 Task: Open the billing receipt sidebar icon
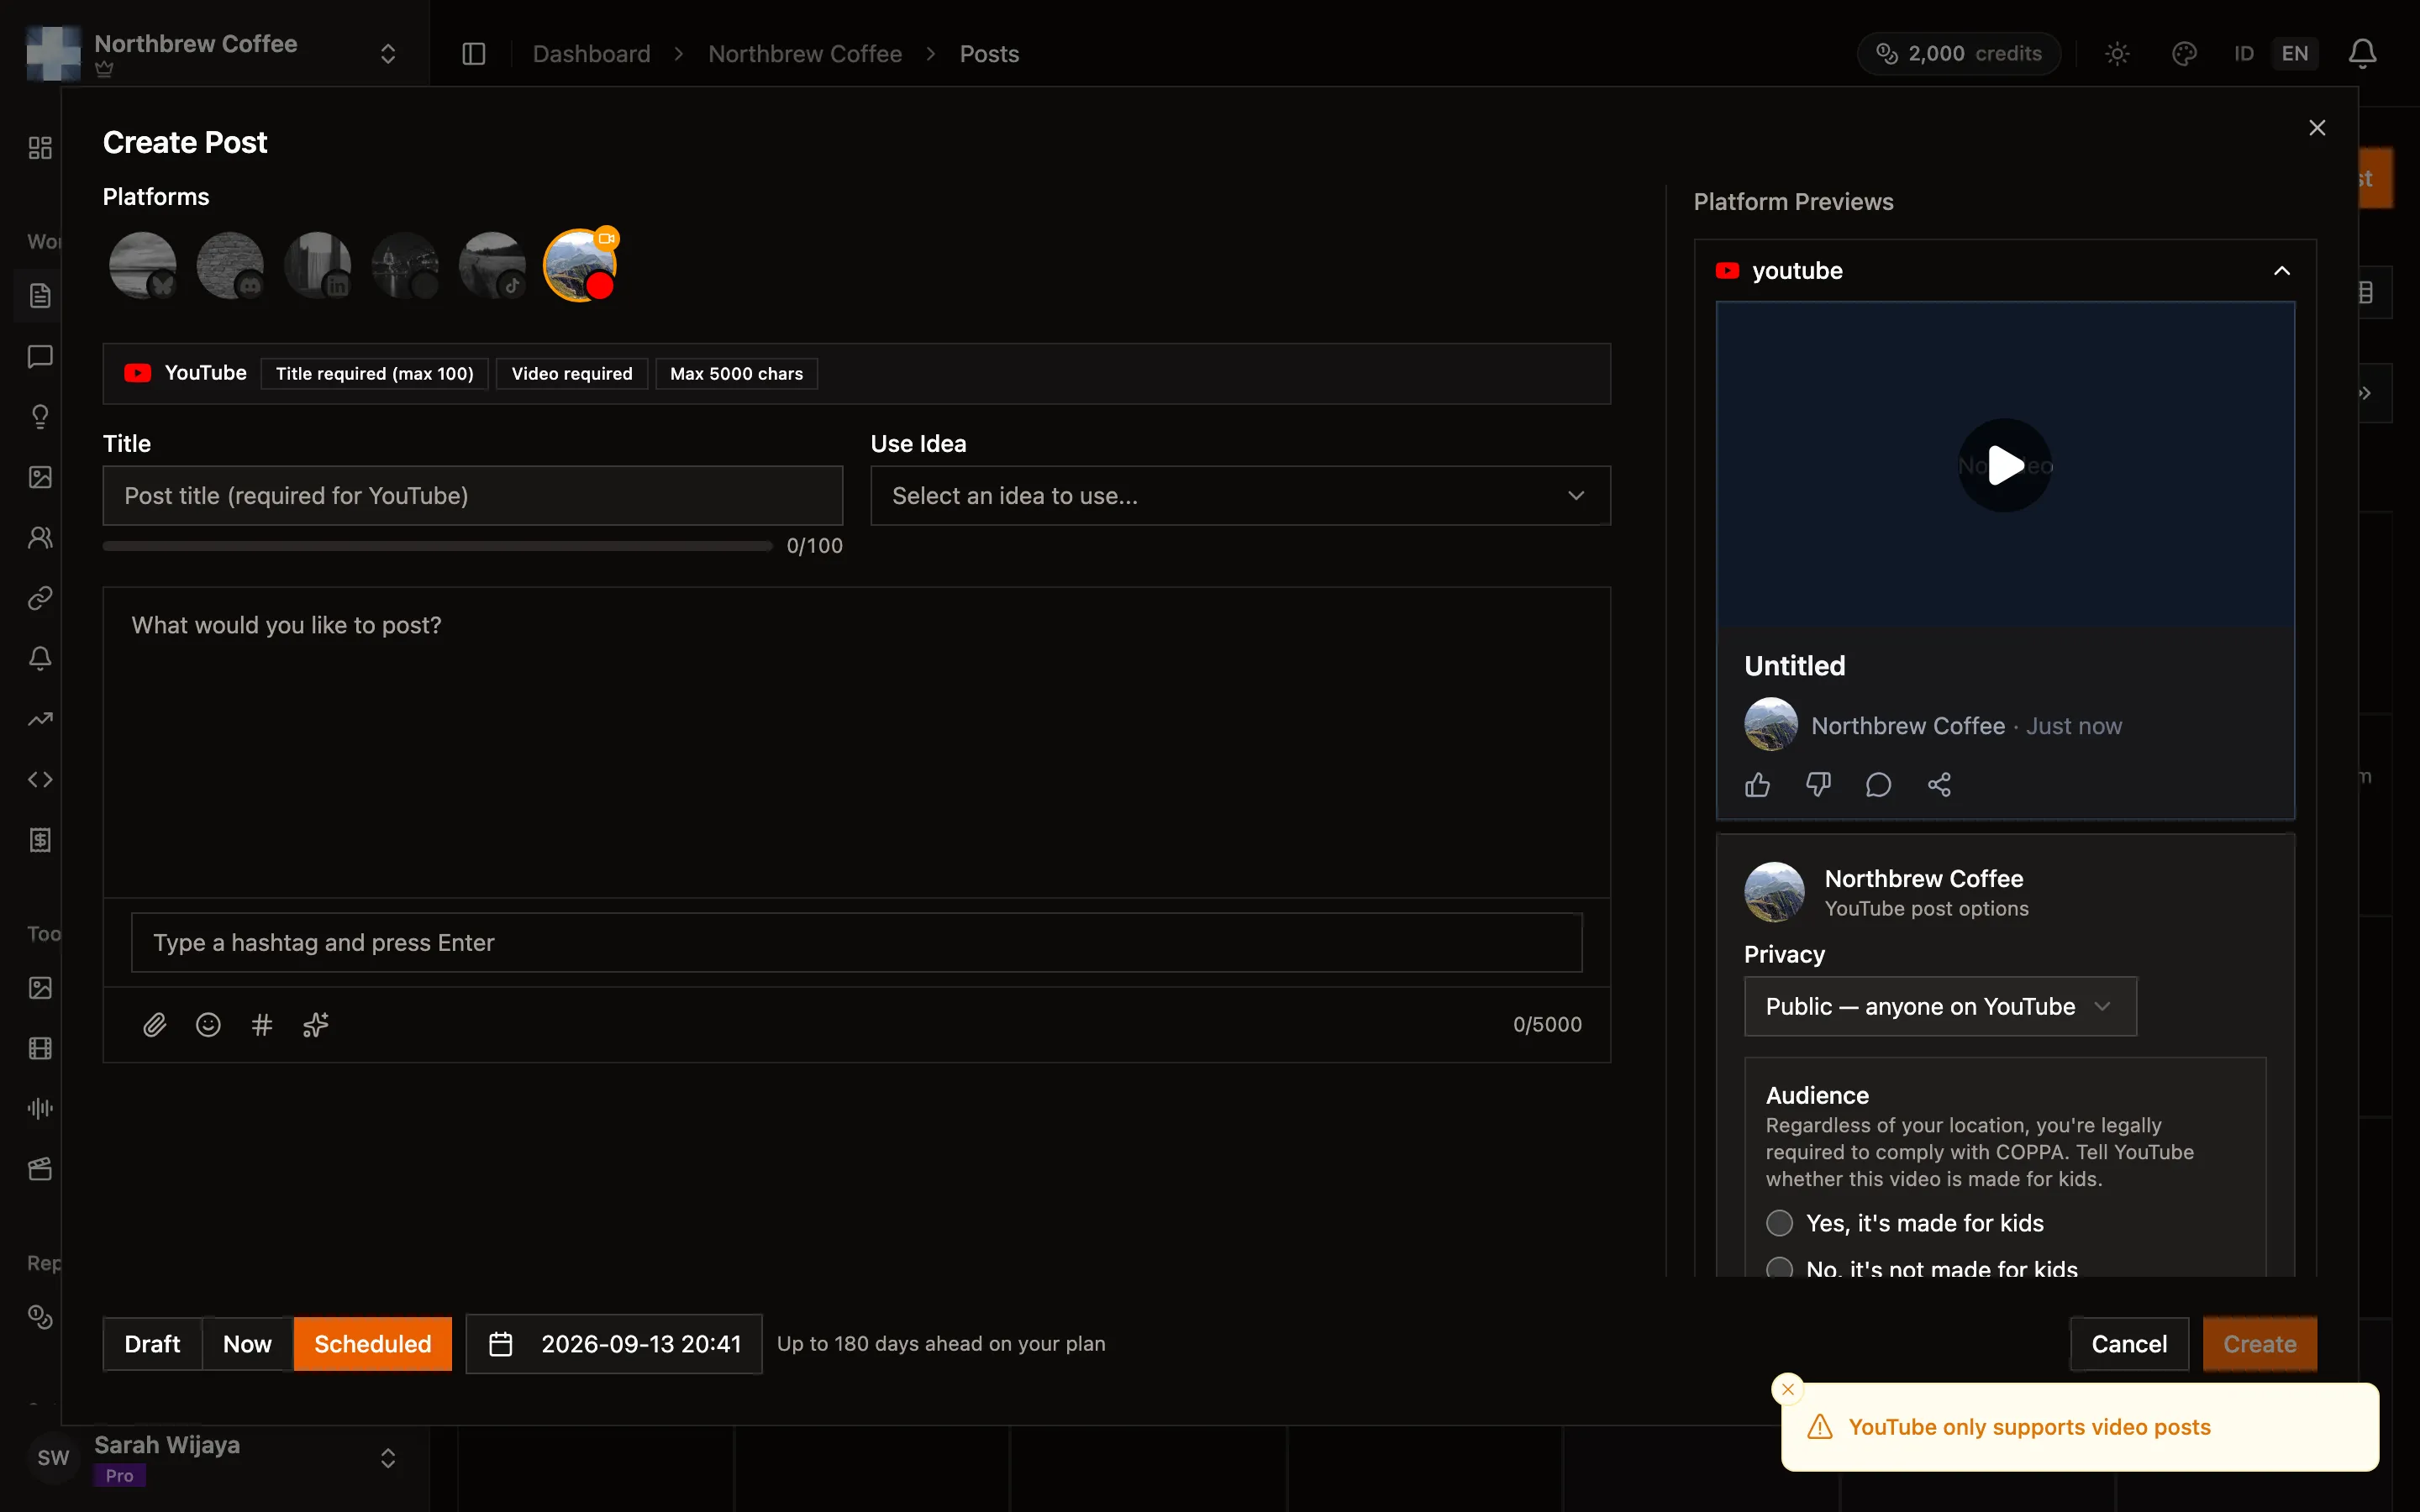click(40, 840)
